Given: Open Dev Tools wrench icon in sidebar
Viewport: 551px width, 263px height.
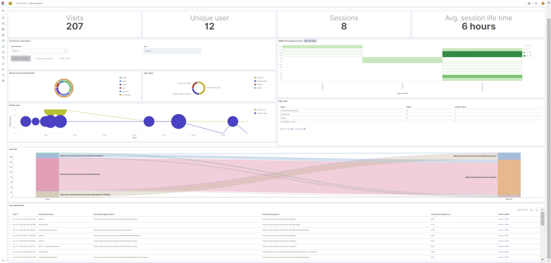Looking at the screenshot, I should [x=3, y=69].
